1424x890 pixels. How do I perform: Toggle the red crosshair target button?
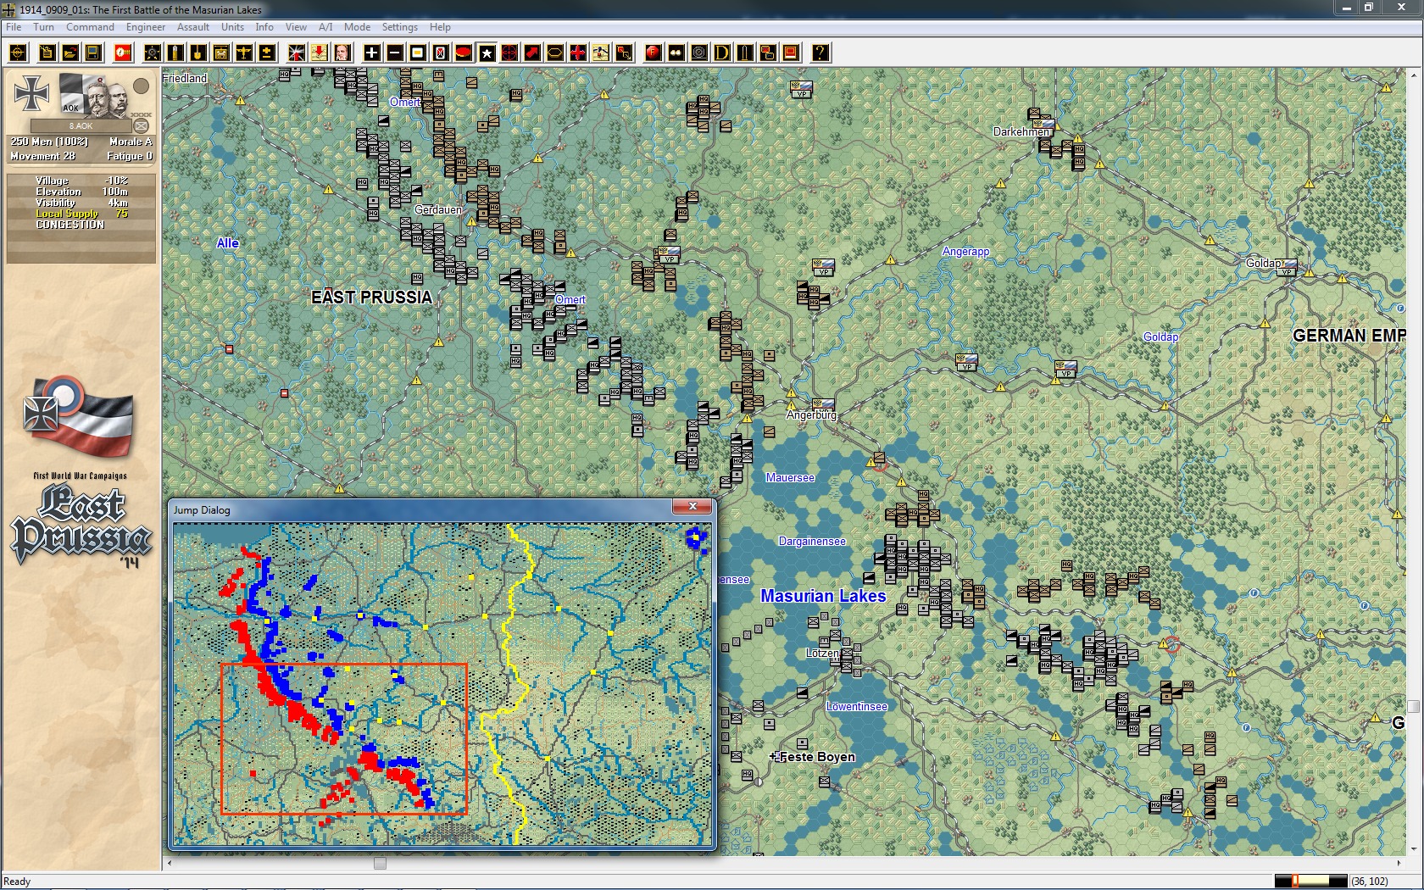[x=509, y=53]
